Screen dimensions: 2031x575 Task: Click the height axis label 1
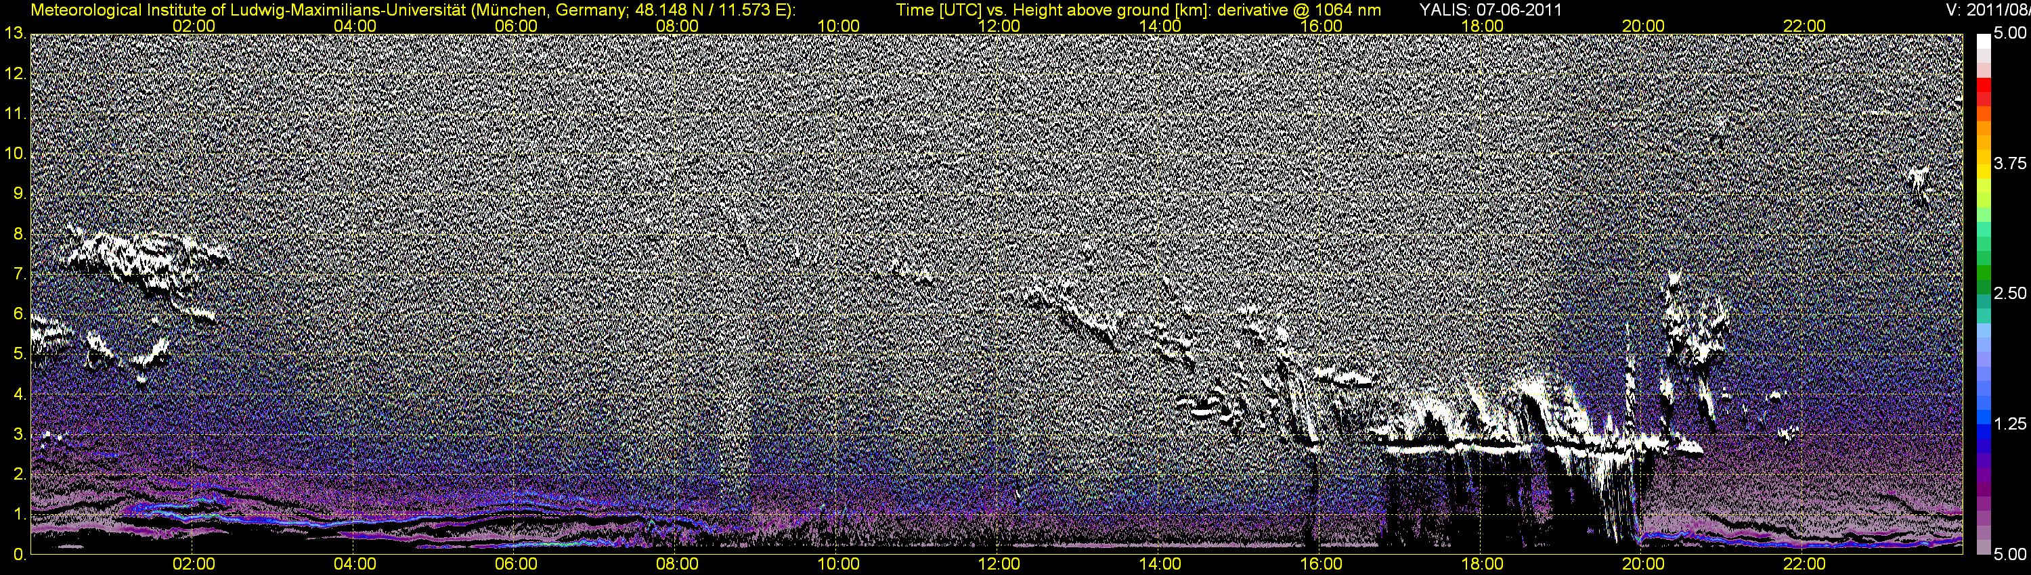pyautogui.click(x=20, y=514)
